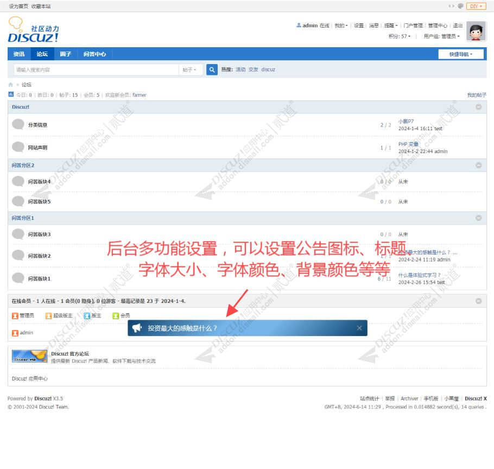Expand the 用户组: 管理员 dropdown
The width and height of the screenshot is (494, 469).
pos(441,36)
